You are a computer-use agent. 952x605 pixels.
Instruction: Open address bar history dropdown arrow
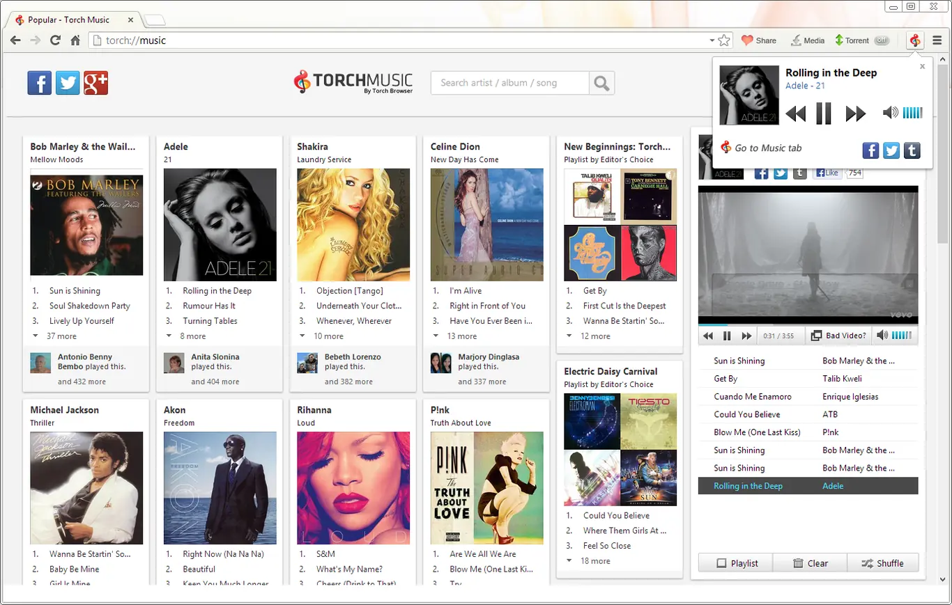click(x=712, y=40)
